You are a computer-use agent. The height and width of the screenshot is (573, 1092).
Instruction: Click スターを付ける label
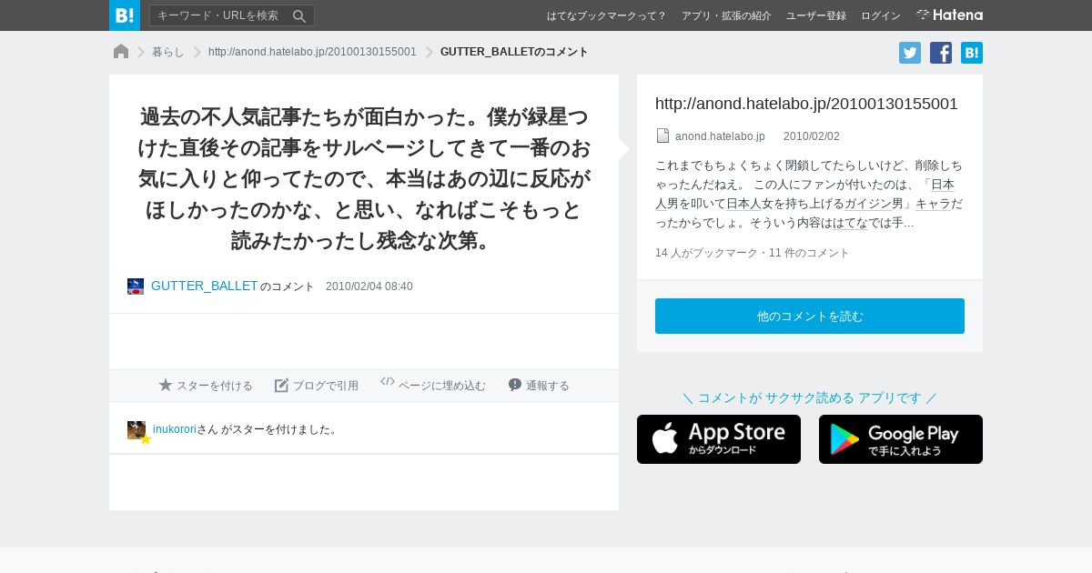point(215,386)
